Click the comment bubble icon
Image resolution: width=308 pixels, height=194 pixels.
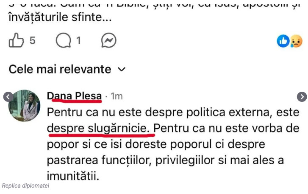(63, 41)
